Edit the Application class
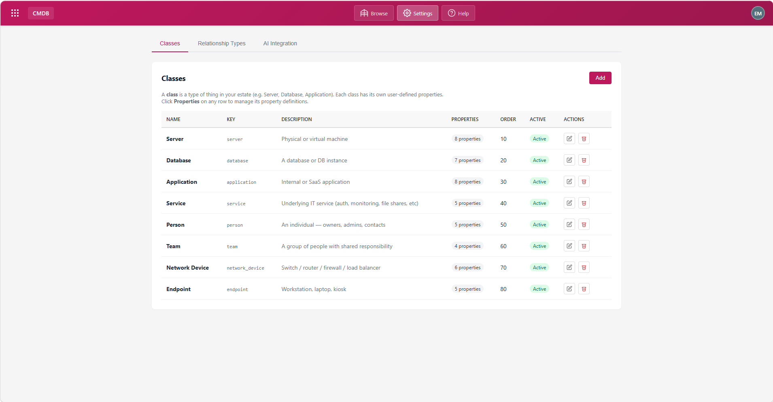The height and width of the screenshot is (402, 773). 569,181
